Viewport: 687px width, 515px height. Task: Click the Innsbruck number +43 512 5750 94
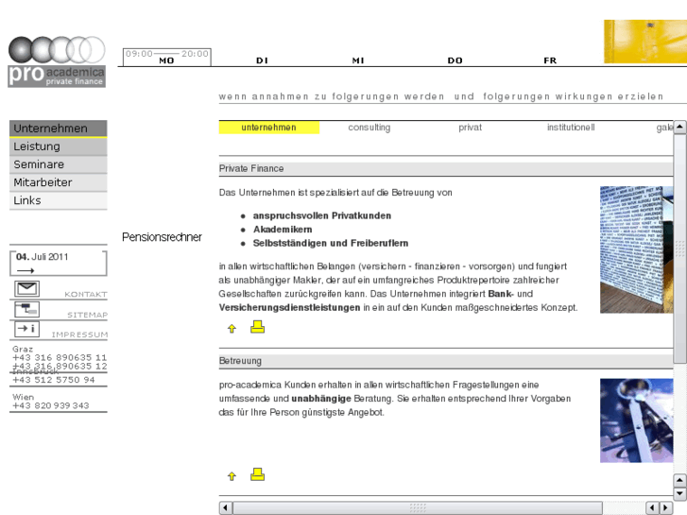click(x=54, y=380)
